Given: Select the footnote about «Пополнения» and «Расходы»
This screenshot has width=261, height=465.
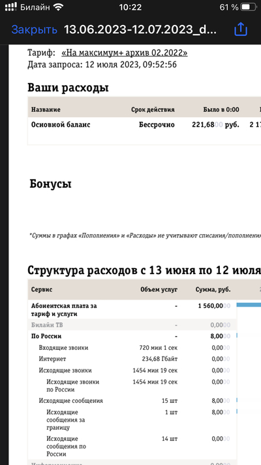Looking at the screenshot, I should pyautogui.click(x=145, y=235).
